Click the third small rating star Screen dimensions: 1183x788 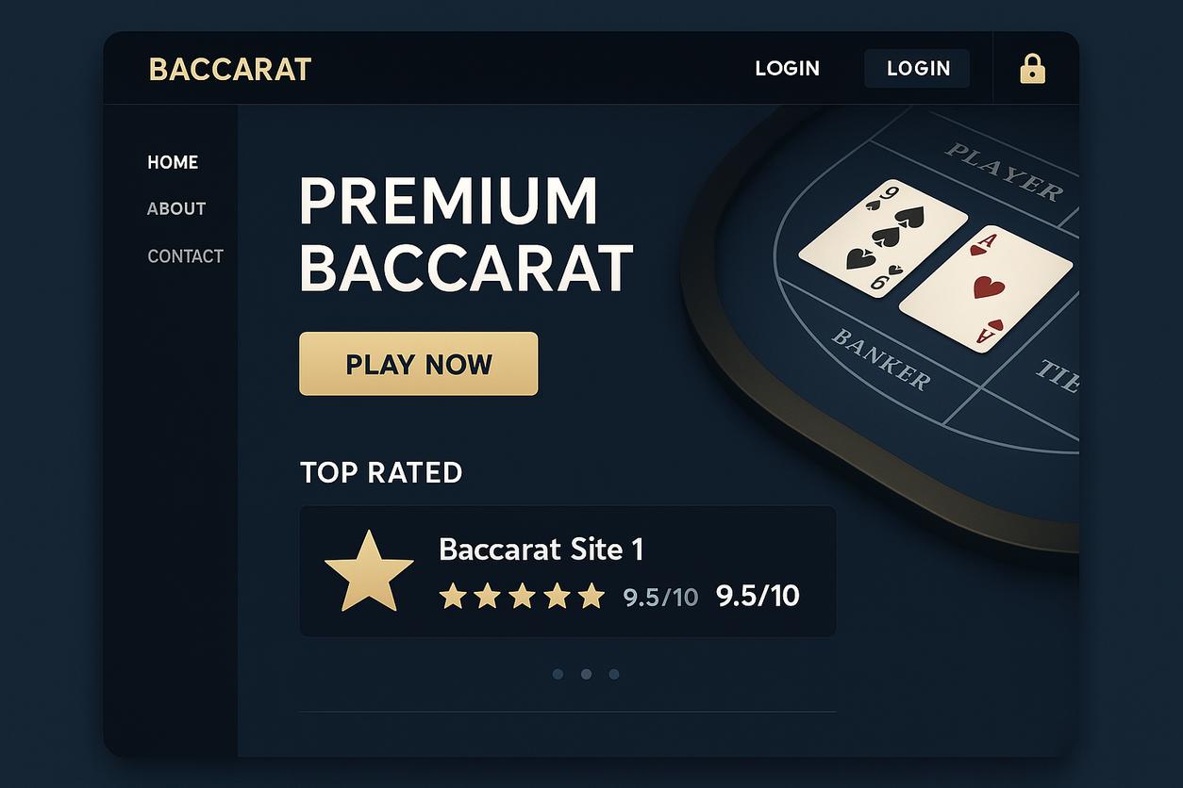coord(522,596)
